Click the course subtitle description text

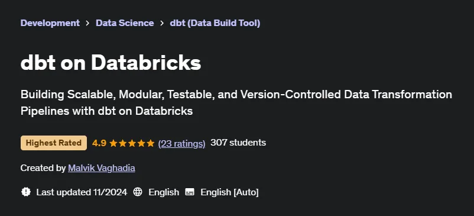(x=236, y=102)
